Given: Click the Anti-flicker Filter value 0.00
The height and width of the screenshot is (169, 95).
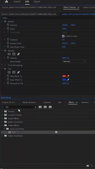Looking at the screenshot, I should click(x=64, y=47).
